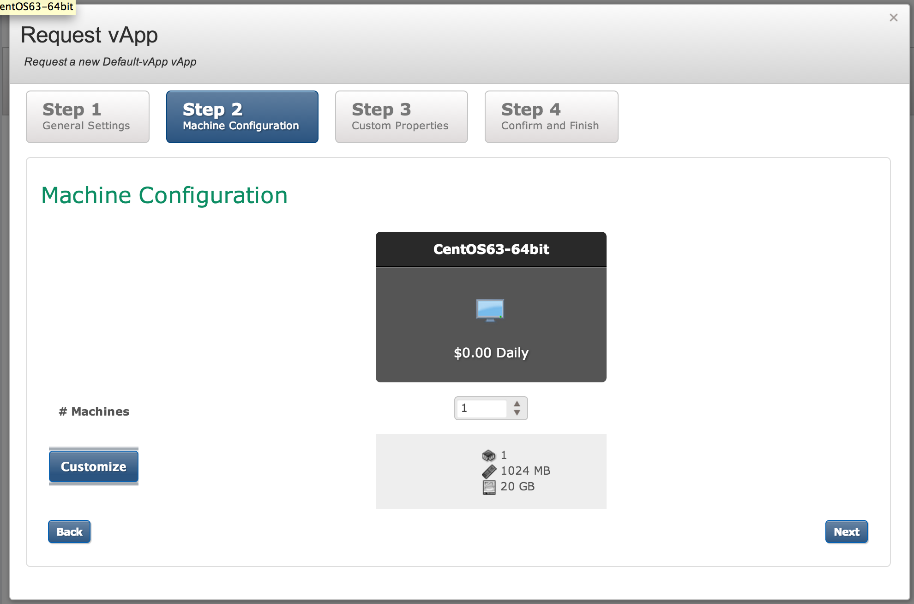Select Step 2 Machine Configuration tab
This screenshot has height=604, width=914.
coord(242,117)
